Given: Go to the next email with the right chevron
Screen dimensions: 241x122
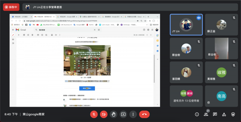Looking at the screenshot, I should pyautogui.click(x=151, y=35).
